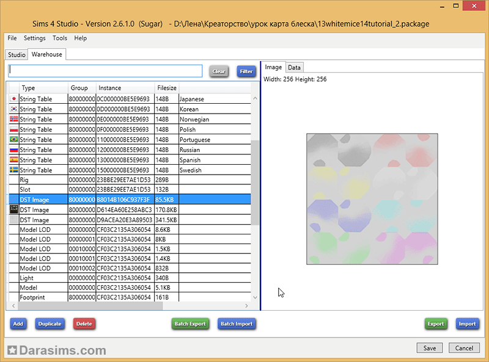Click the Batch Import button
The height and width of the screenshot is (362, 489).
237,324
